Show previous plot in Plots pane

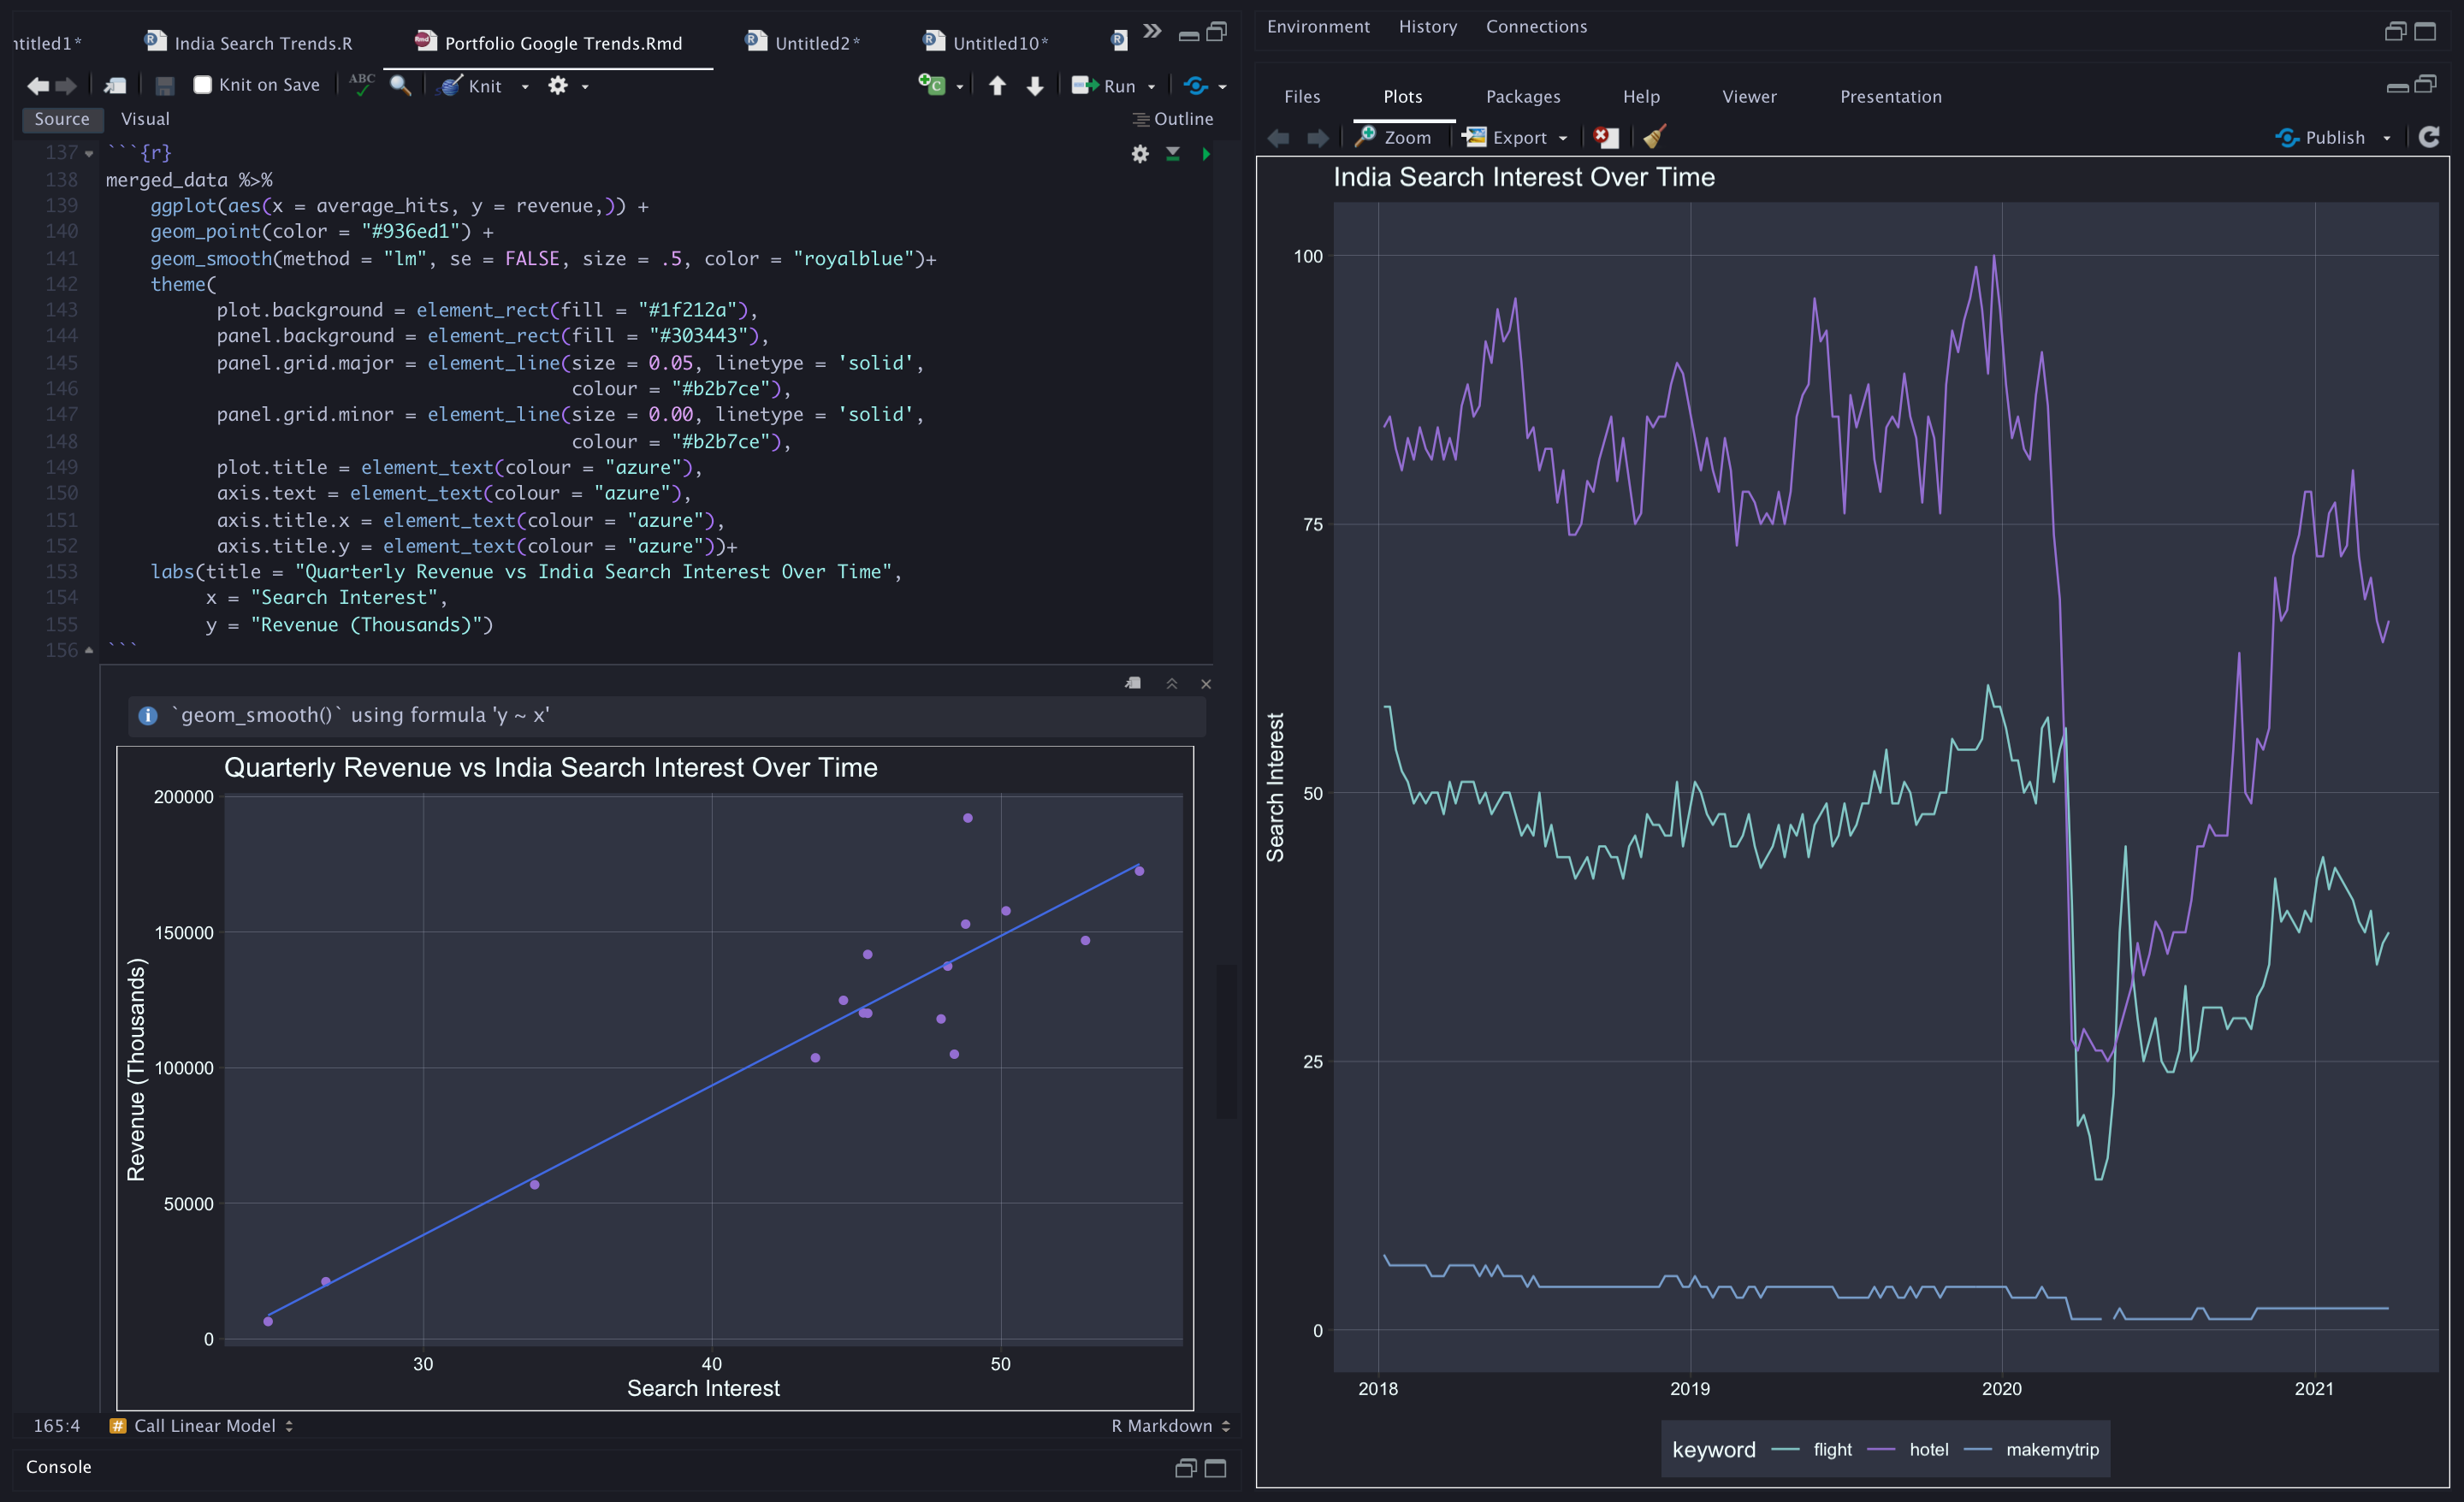click(x=1278, y=138)
